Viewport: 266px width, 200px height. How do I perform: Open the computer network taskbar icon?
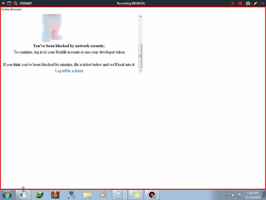point(71,195)
